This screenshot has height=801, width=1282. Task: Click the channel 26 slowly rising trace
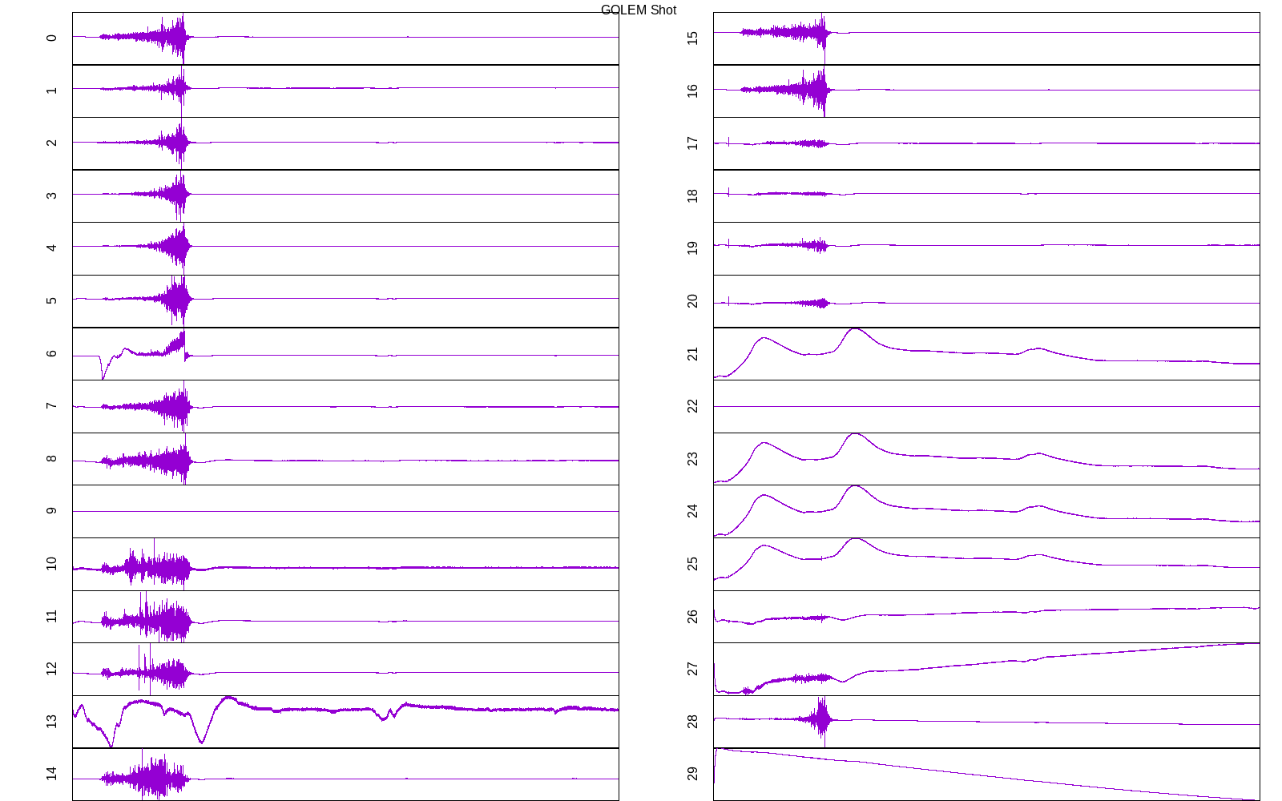(986, 617)
